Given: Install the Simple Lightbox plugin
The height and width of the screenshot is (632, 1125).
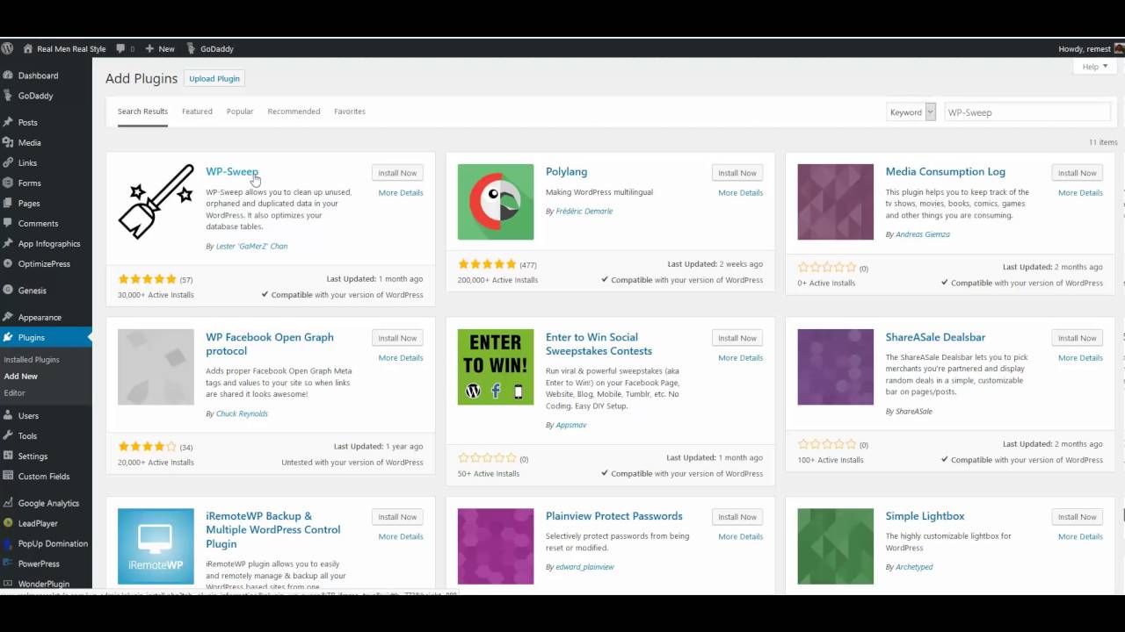Looking at the screenshot, I should tap(1077, 517).
